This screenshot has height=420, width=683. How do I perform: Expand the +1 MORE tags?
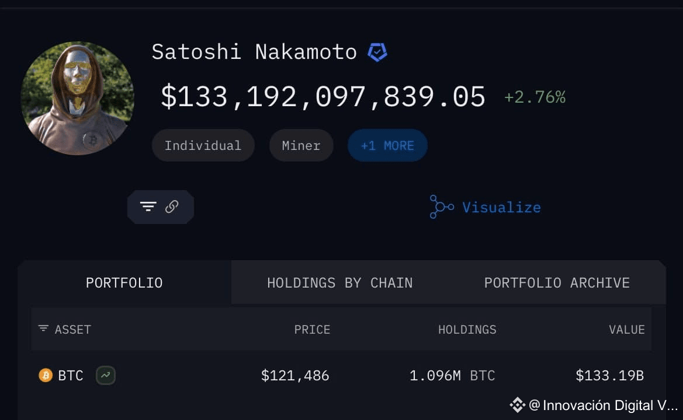click(387, 145)
